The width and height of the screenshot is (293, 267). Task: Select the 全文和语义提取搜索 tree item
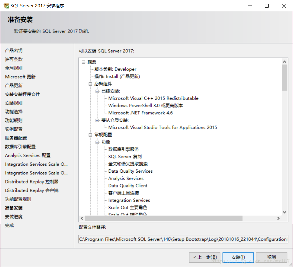(128, 164)
